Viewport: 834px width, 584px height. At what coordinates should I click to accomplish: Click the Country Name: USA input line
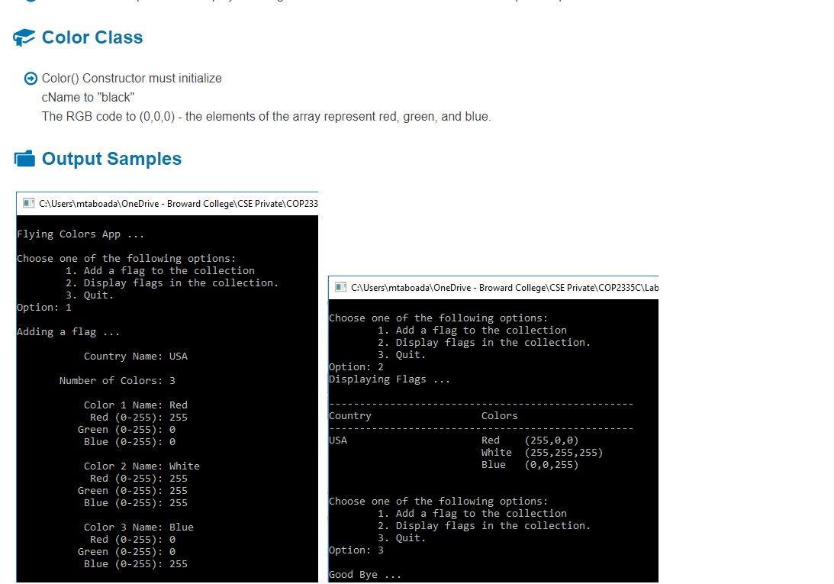pos(134,356)
